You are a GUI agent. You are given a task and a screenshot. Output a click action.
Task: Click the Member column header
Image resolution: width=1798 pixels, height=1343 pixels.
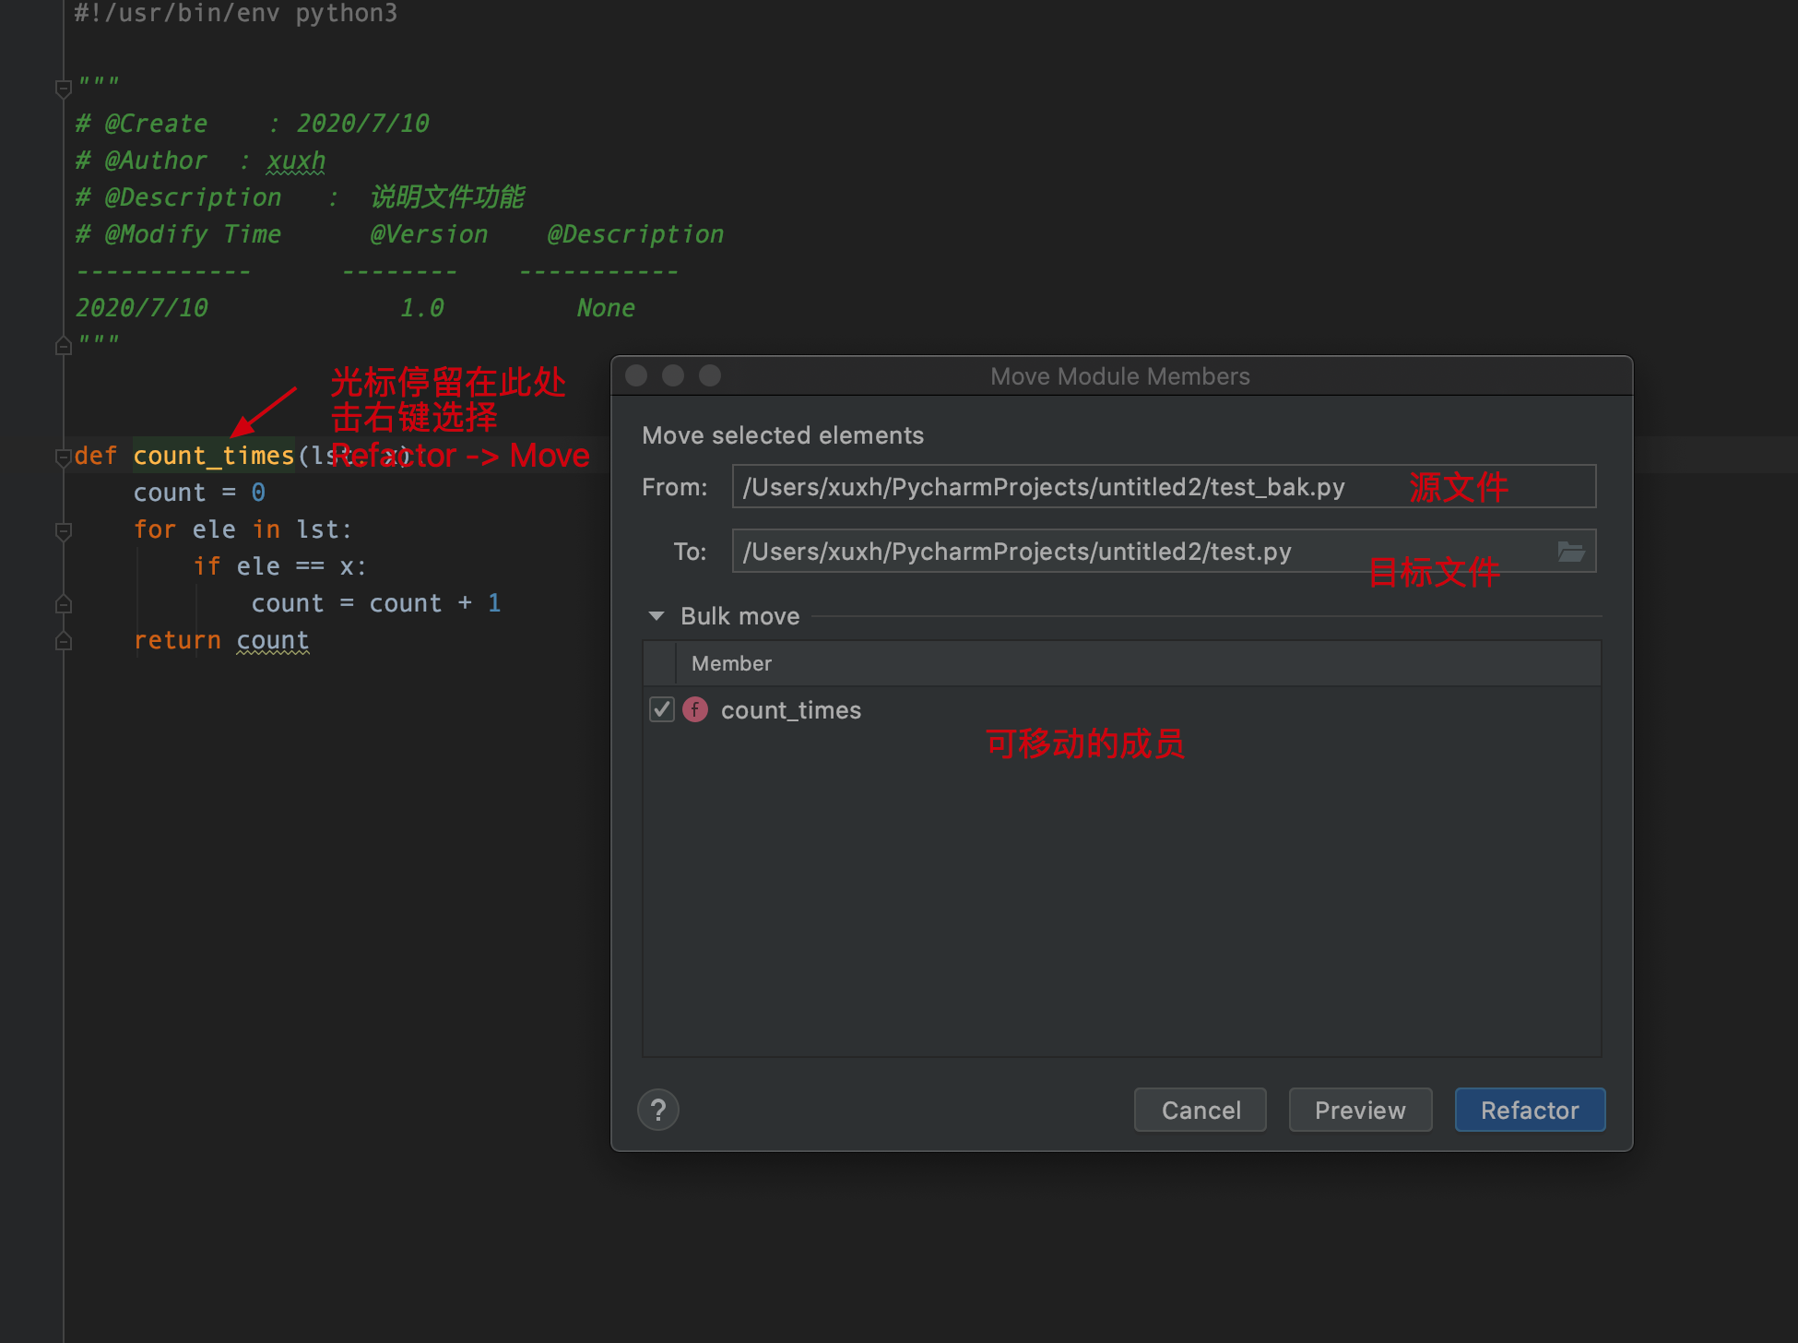[731, 663]
